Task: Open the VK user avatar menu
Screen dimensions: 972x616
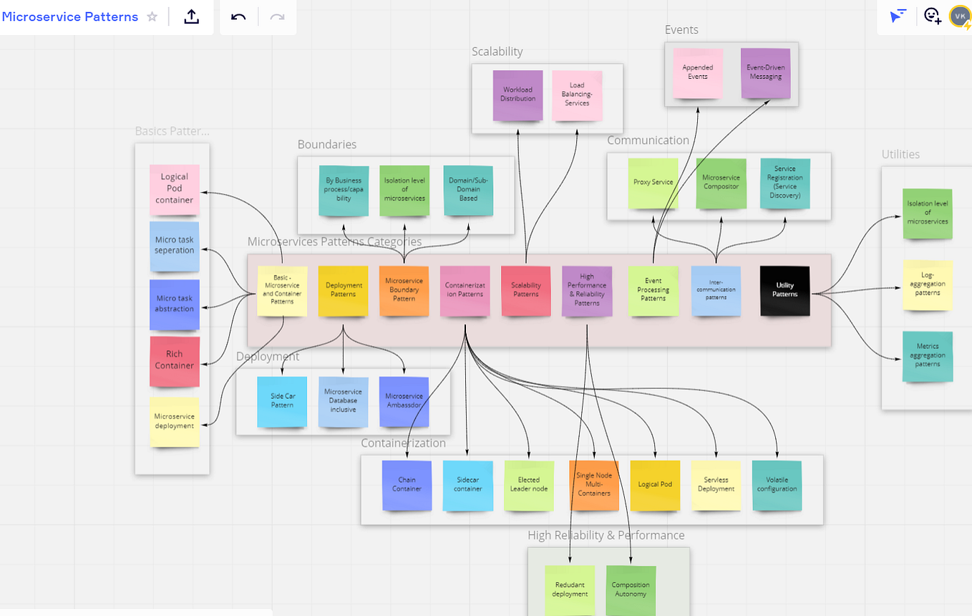Action: coord(960,16)
